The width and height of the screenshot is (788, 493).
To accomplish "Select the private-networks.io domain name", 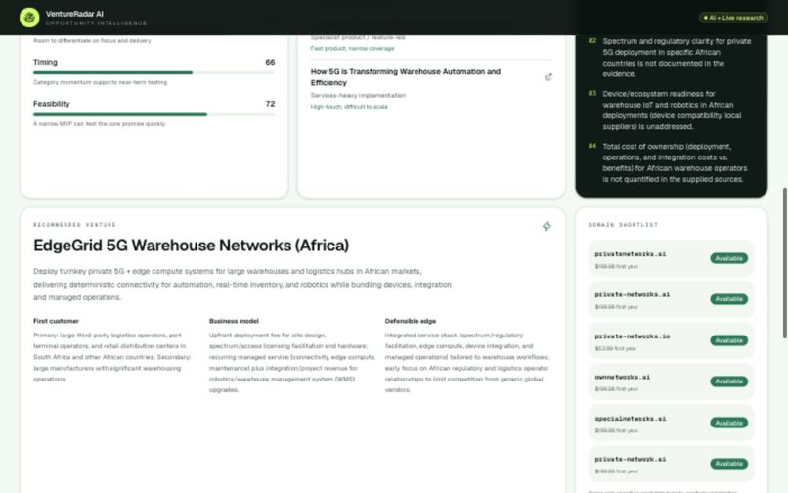I will tap(633, 336).
